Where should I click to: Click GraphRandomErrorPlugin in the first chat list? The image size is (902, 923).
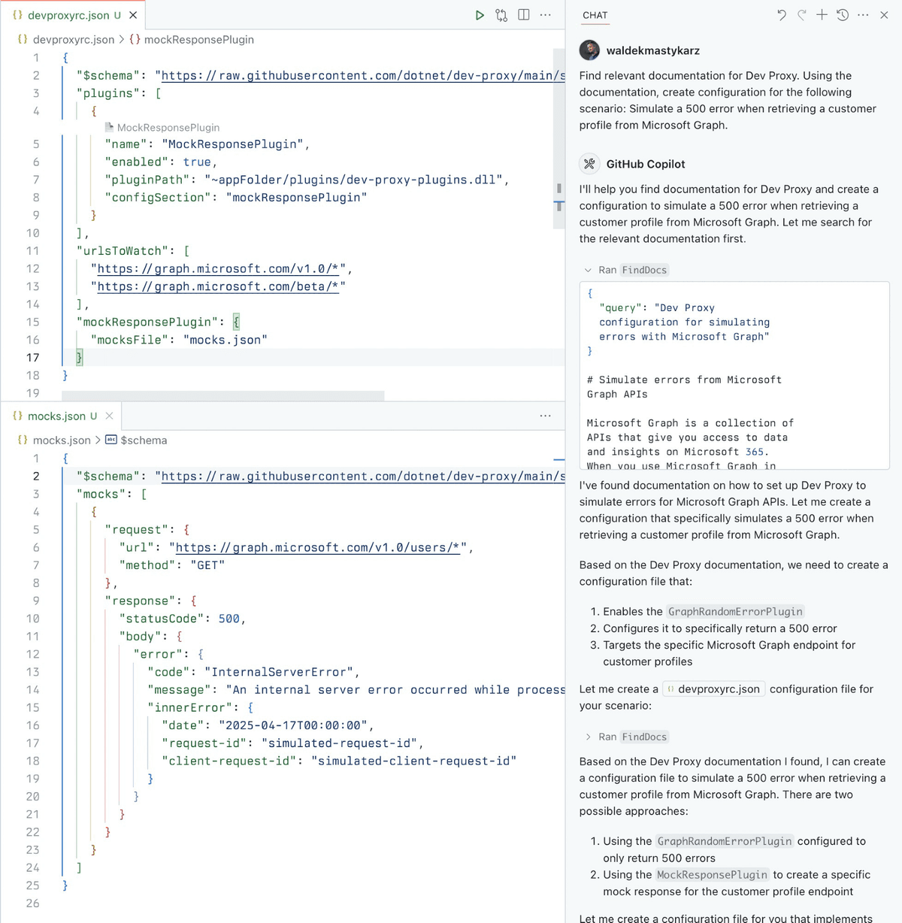735,612
